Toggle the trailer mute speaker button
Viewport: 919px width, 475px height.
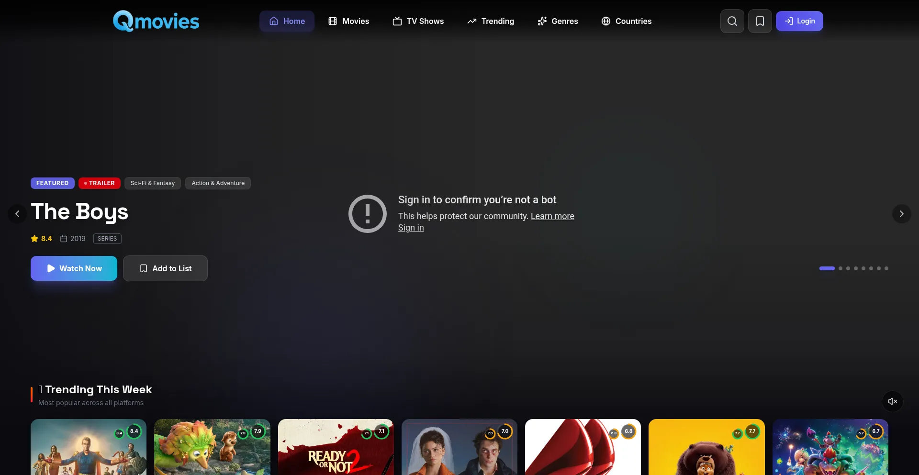point(893,401)
